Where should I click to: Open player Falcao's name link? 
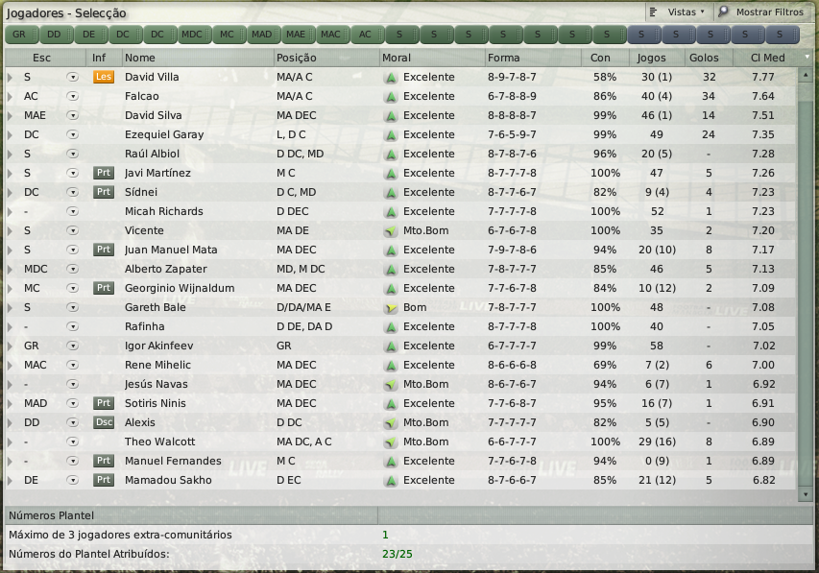point(141,96)
